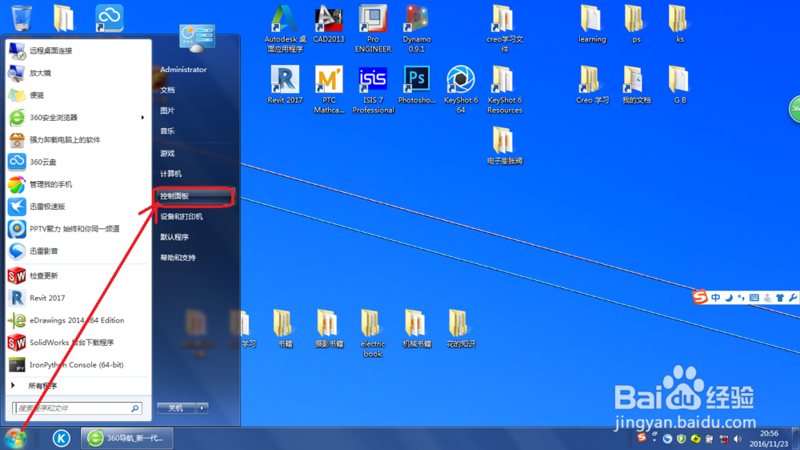Open ISIS 7 Professional shortcut
The image size is (800, 450).
[373, 90]
